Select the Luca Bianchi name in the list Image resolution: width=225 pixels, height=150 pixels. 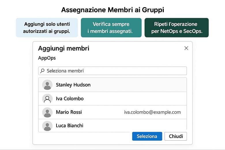click(x=70, y=126)
